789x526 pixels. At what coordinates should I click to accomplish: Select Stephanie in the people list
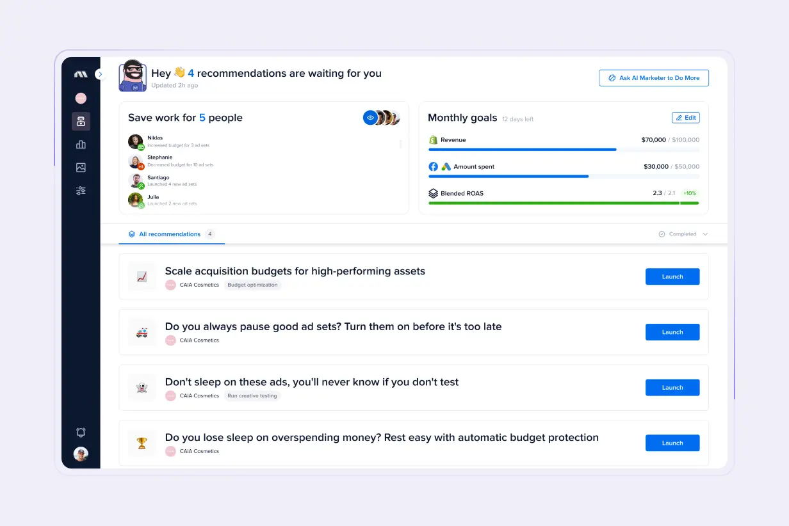click(159, 157)
